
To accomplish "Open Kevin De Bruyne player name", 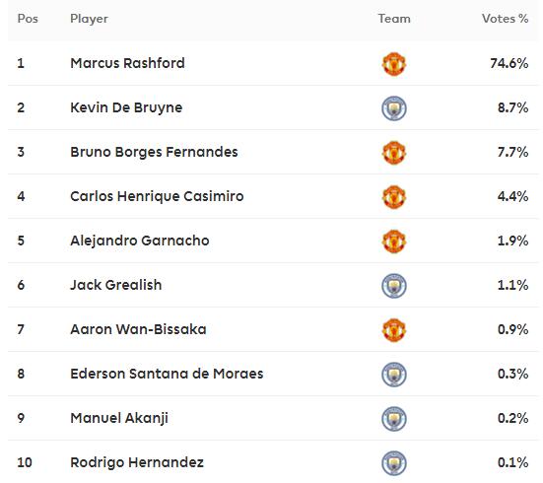I will click(x=126, y=107).
